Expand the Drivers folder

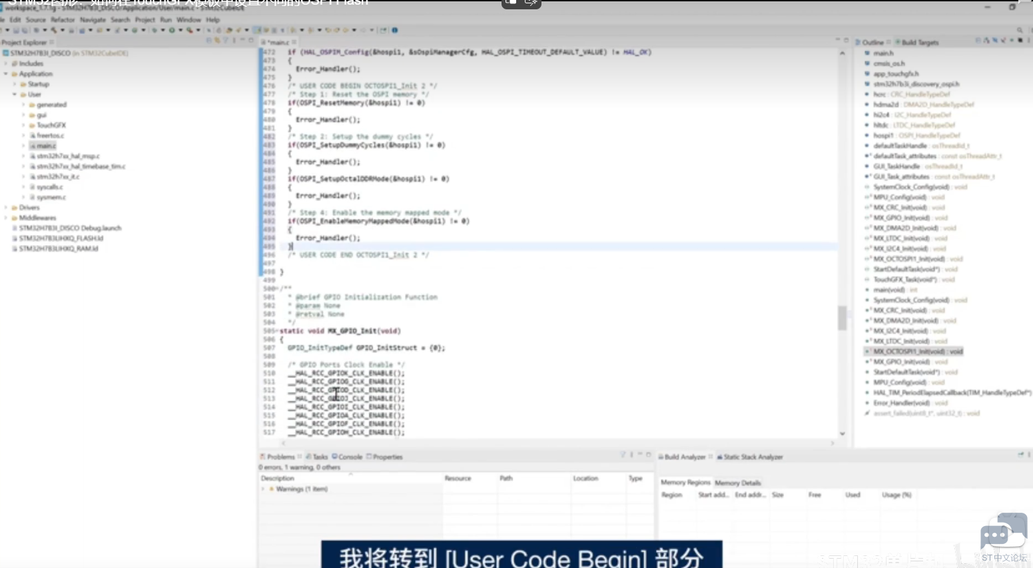6,208
